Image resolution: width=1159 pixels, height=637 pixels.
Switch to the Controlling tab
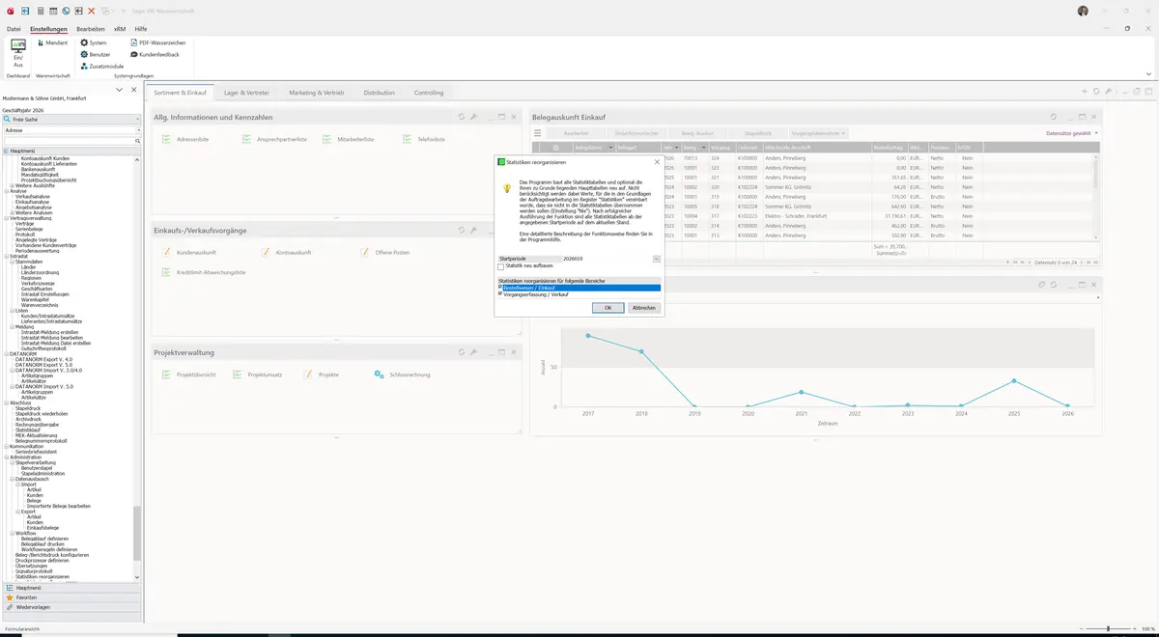point(429,93)
